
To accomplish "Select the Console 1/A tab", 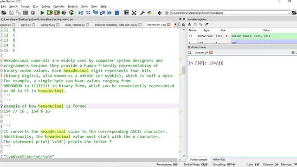I will point(201,52).
